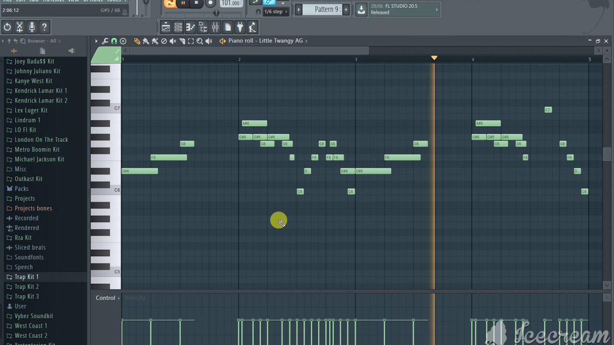Select the Zoom tool in piano roll
Viewport: 614px width, 345px height.
(200, 41)
